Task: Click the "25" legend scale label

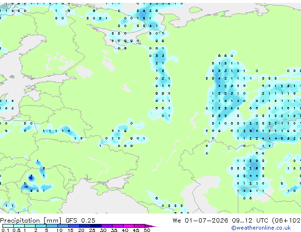Action: tap(92, 230)
